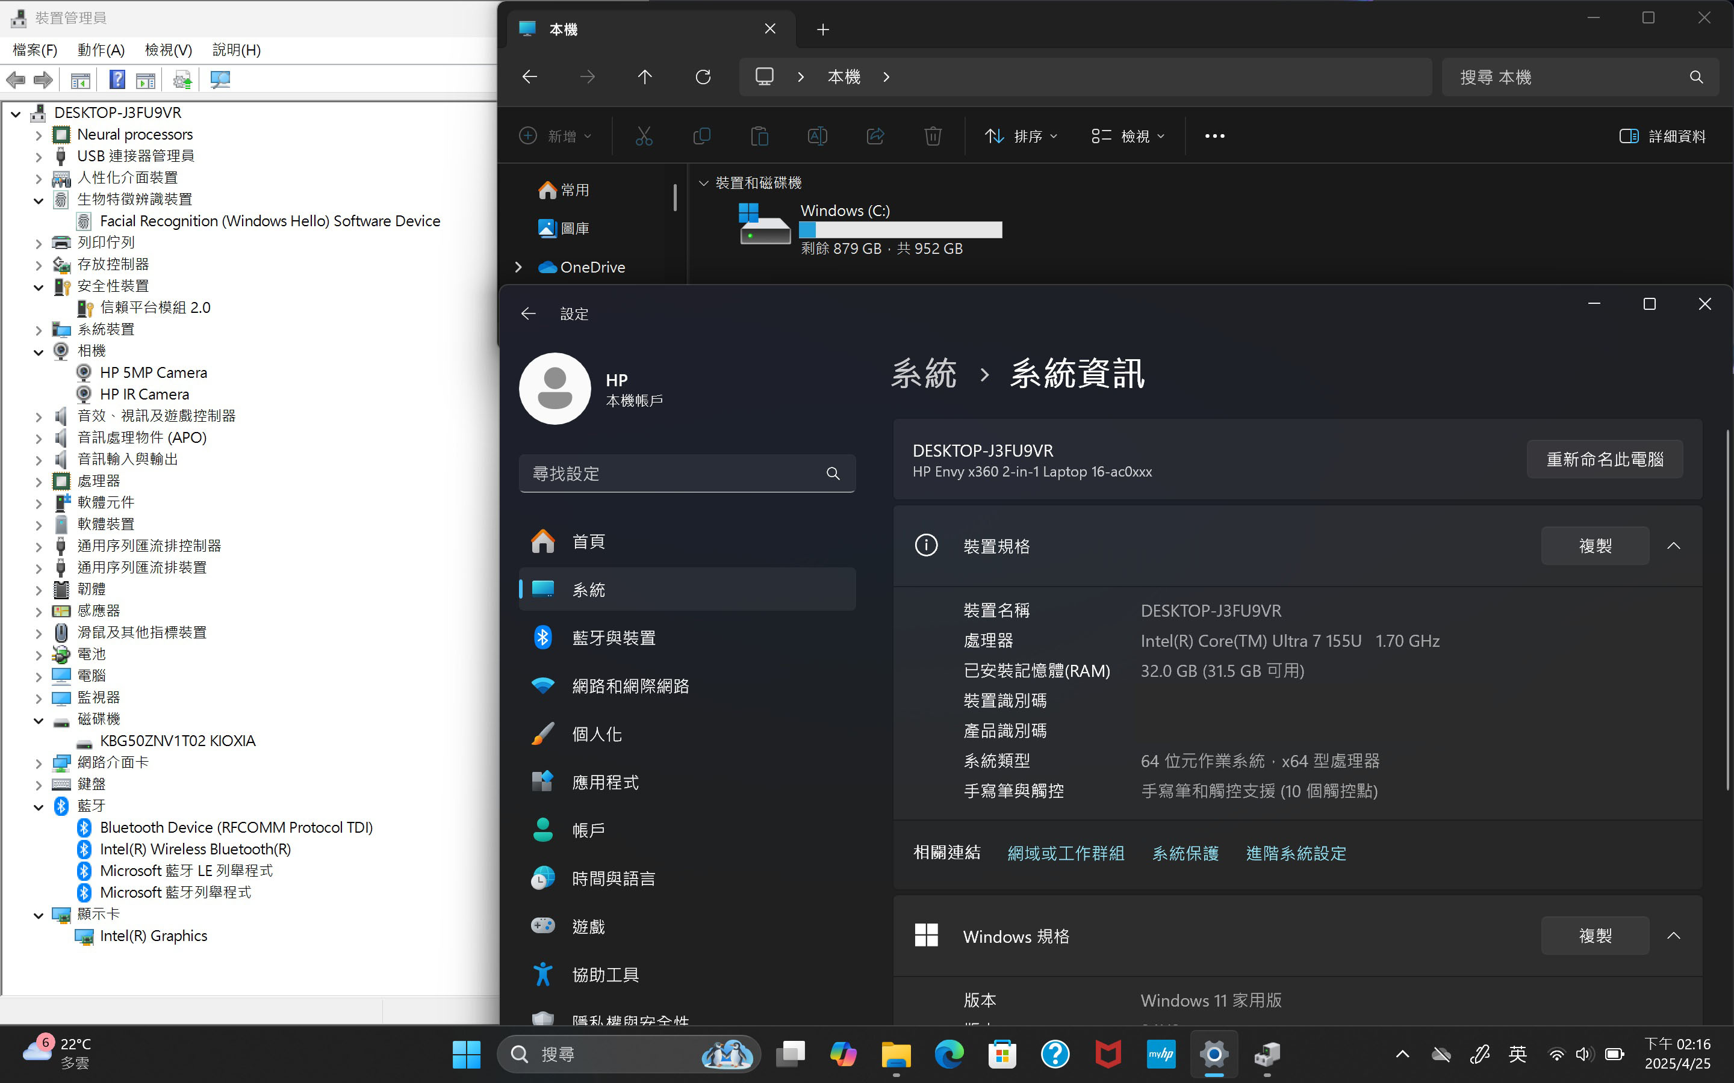
Task: Click the Paste clipboard icon in Explorer
Action: click(x=759, y=136)
